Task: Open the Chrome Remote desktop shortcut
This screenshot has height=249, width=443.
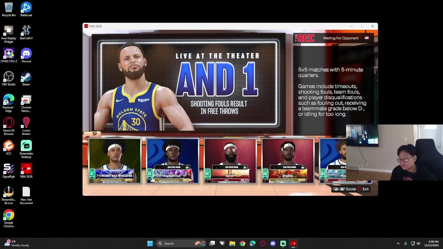Action: point(26,103)
